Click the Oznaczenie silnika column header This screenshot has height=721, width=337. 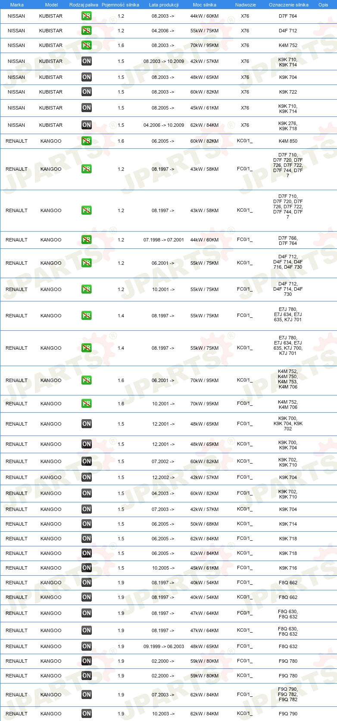[289, 5]
